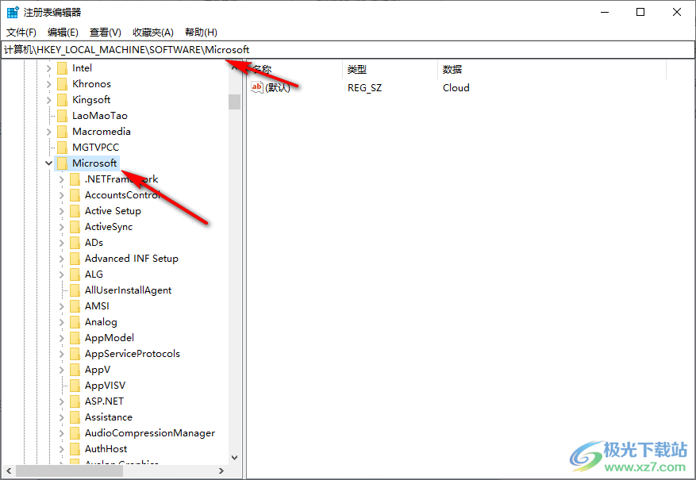The image size is (696, 480).
Task: Click the Advanced INF Setup folder icon
Action: [x=75, y=259]
